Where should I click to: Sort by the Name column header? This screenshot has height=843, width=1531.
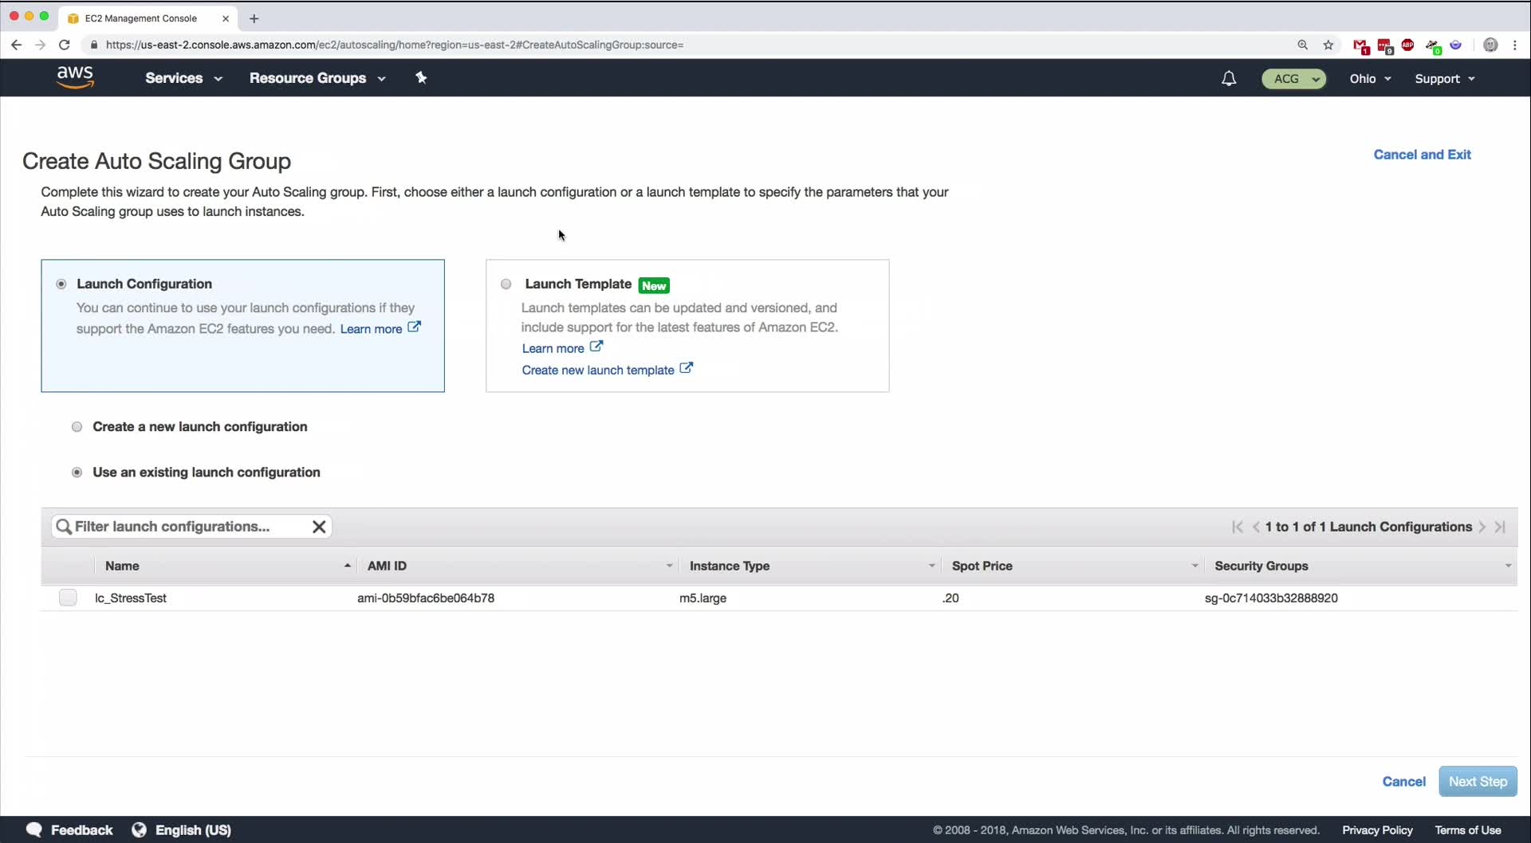click(226, 566)
